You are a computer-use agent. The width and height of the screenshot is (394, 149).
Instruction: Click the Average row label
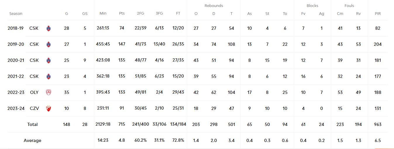[x=32, y=141]
